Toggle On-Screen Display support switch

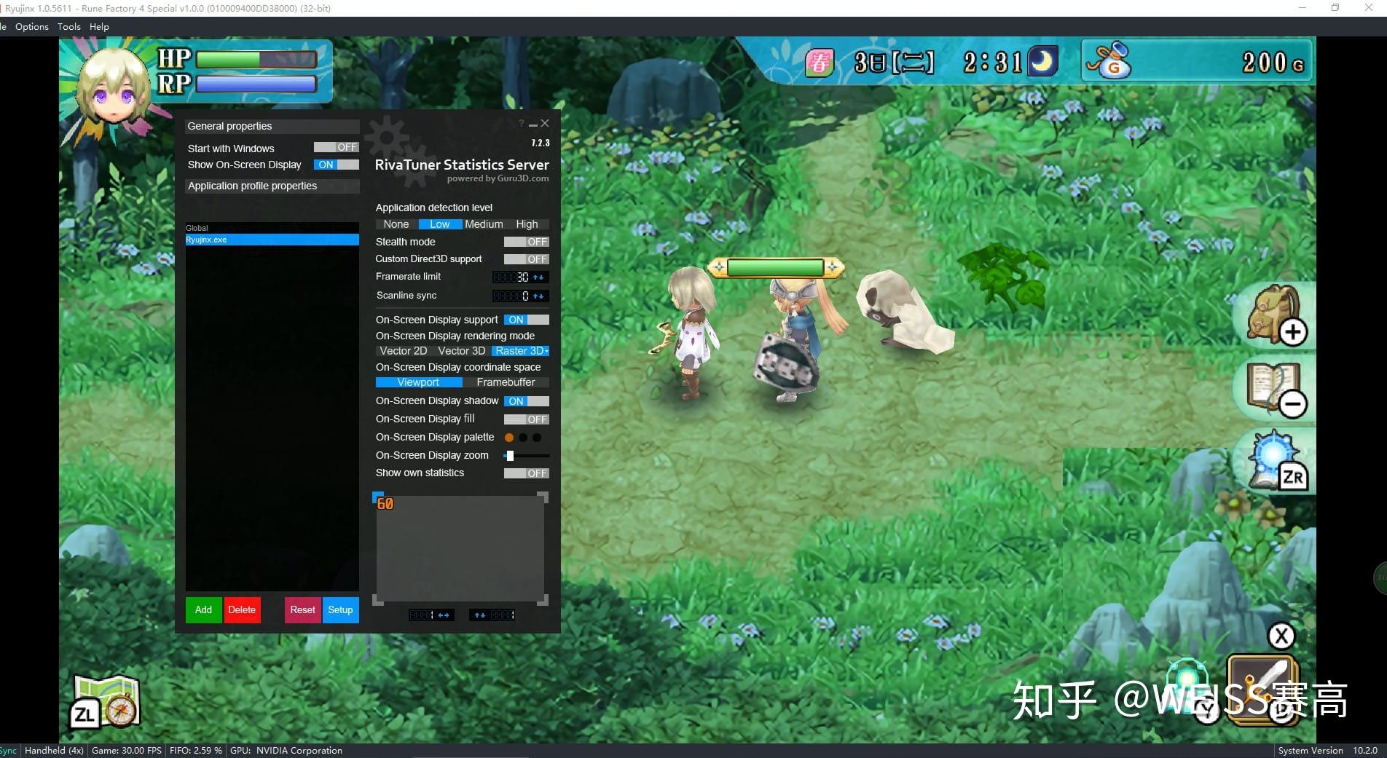(526, 320)
